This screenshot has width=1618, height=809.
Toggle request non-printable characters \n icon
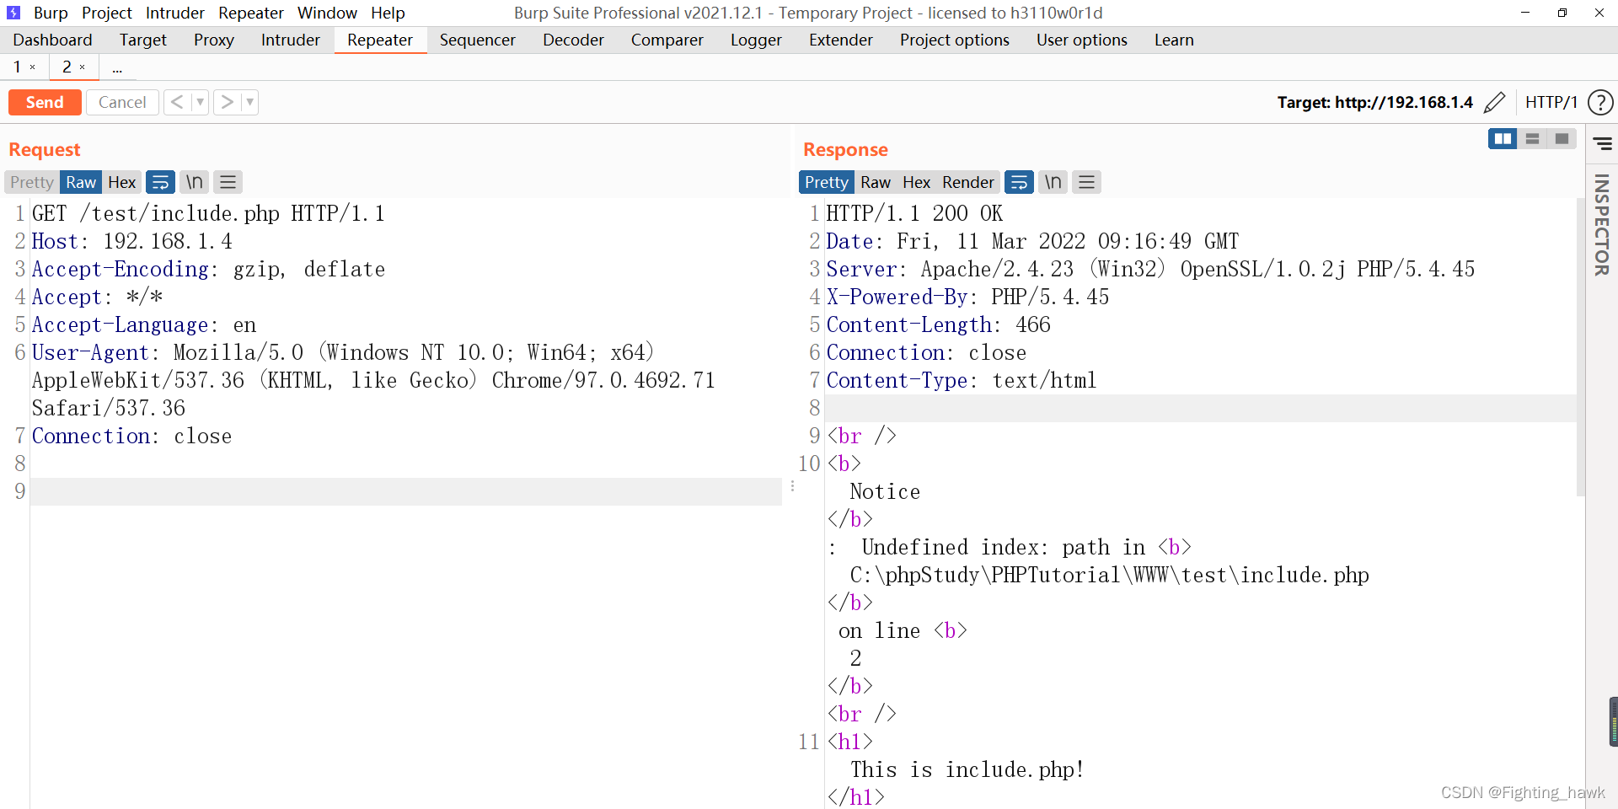pos(195,182)
